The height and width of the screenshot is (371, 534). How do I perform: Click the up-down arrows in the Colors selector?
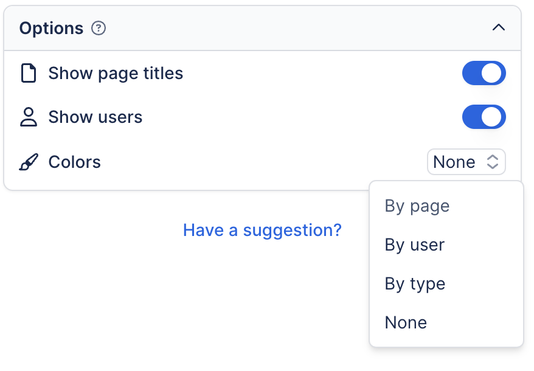point(493,162)
